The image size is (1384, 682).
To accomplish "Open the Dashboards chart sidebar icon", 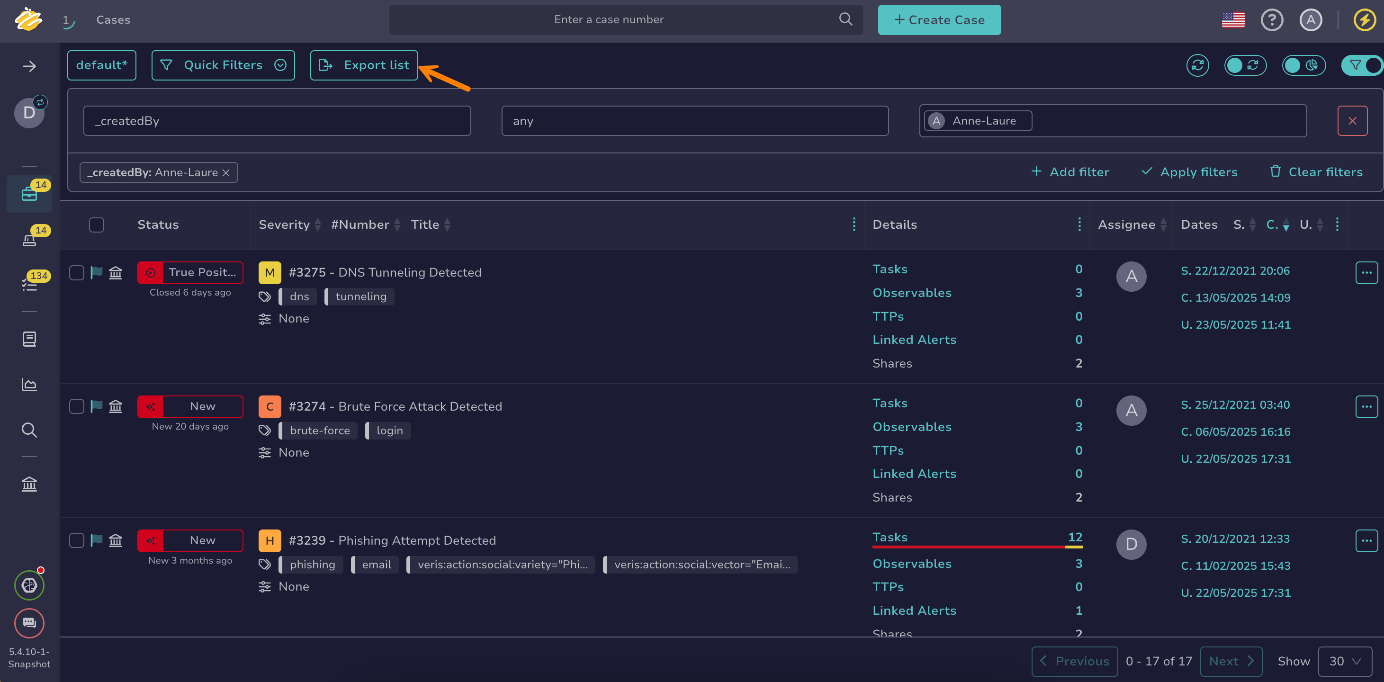I will tap(29, 384).
